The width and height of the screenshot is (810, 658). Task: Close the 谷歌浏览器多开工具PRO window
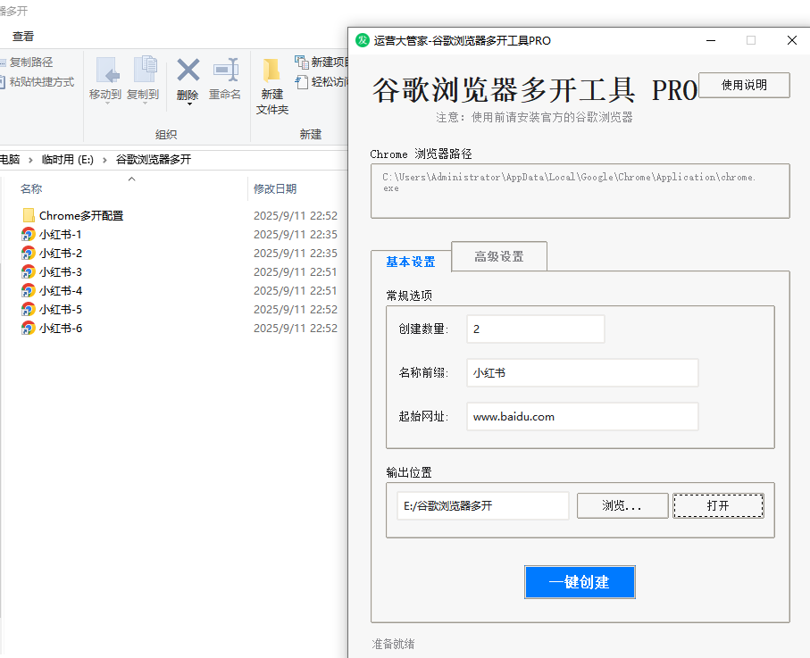(x=792, y=40)
